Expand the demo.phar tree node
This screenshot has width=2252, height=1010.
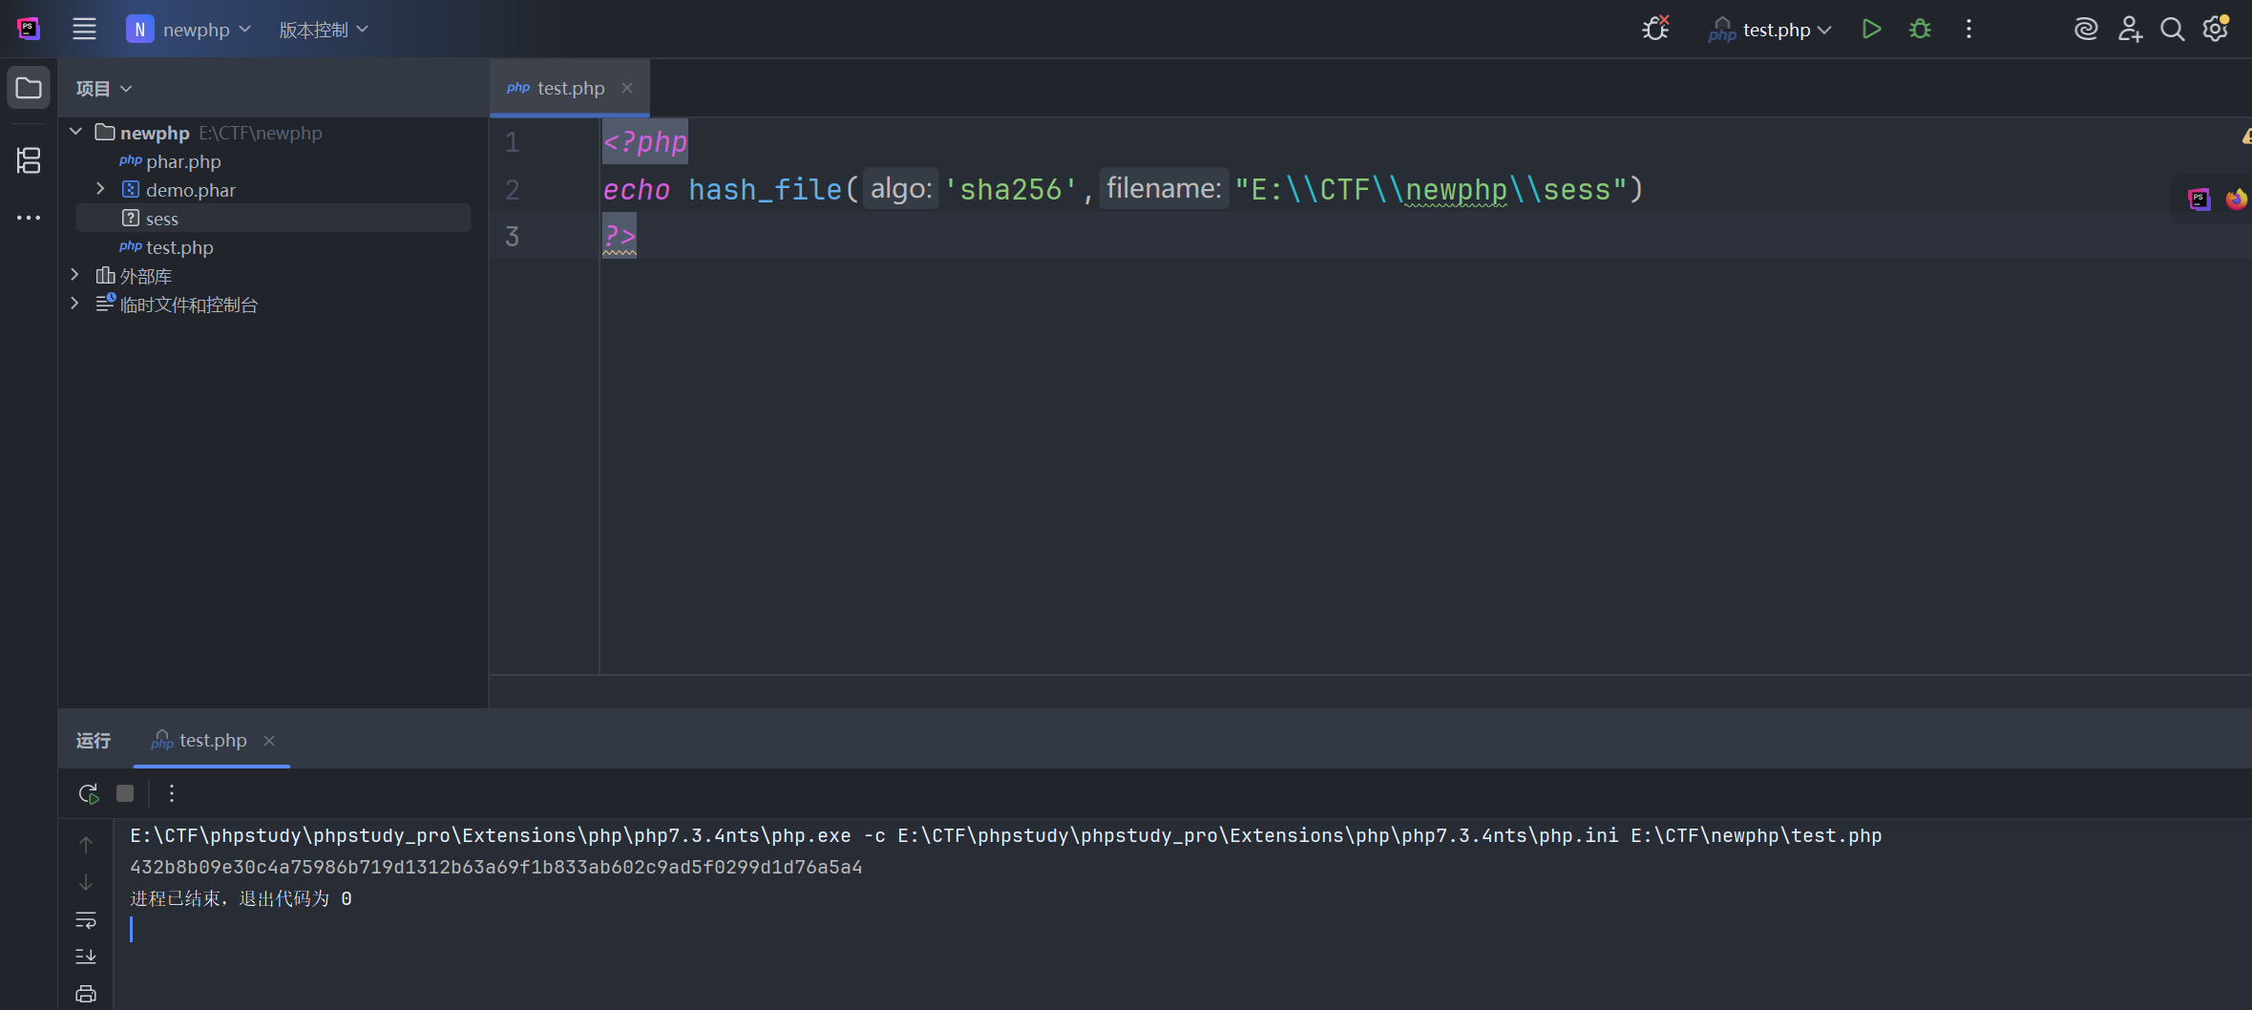(100, 189)
